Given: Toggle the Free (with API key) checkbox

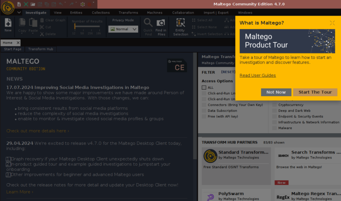Looking at the screenshot, I should pyautogui.click(x=204, y=116).
